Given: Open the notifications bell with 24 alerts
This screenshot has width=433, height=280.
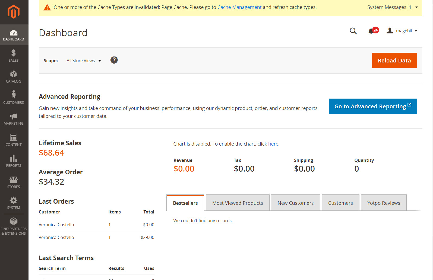Looking at the screenshot, I should pyautogui.click(x=372, y=31).
